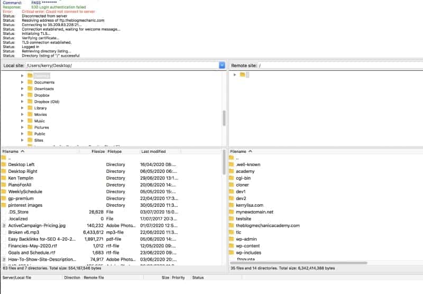The width and height of the screenshot is (423, 294).
Task: Click the wp-content folder icon
Action: point(231,246)
